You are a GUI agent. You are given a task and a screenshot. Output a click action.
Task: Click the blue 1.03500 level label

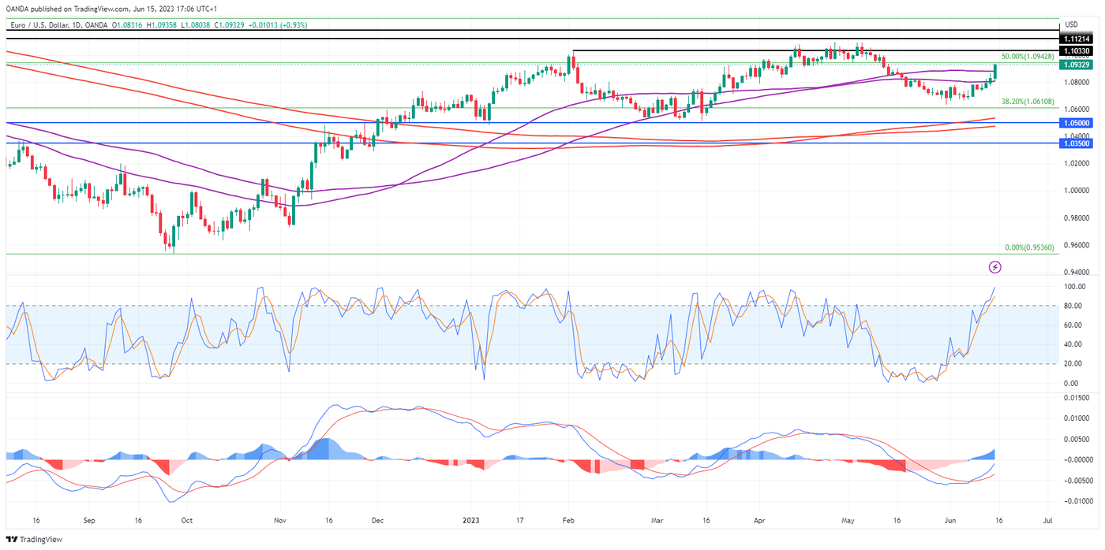pyautogui.click(x=1077, y=143)
